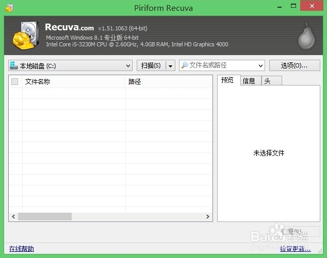Maximize the Piriform Recuva window
Image resolution: width=327 pixels, height=258 pixels.
293,6
